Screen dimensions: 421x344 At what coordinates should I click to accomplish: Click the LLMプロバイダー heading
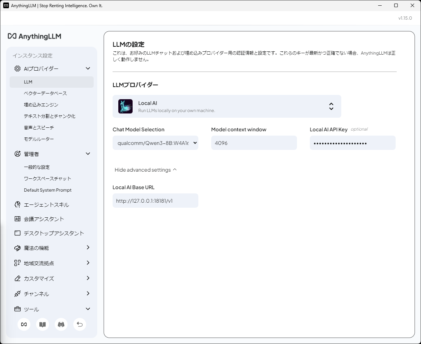coord(135,85)
